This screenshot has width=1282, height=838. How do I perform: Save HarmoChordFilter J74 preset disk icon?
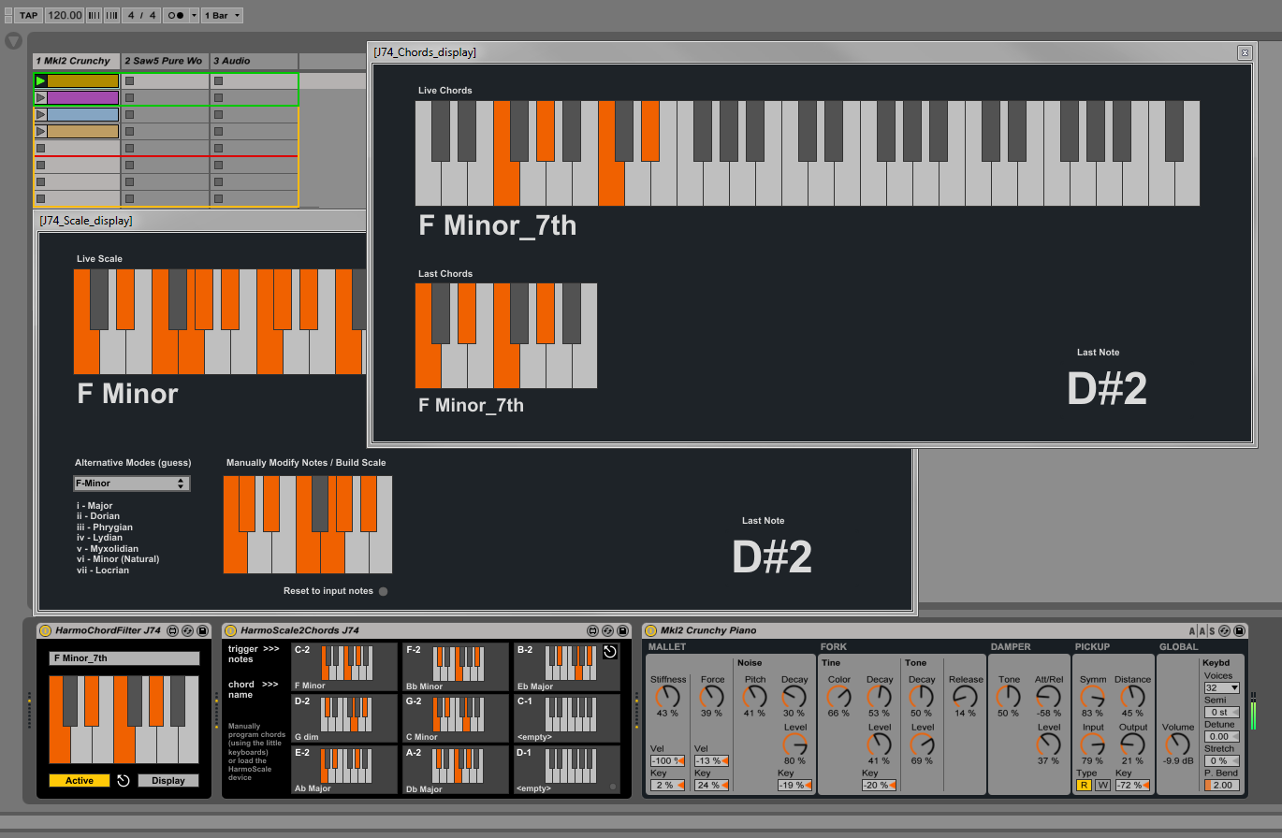(203, 630)
